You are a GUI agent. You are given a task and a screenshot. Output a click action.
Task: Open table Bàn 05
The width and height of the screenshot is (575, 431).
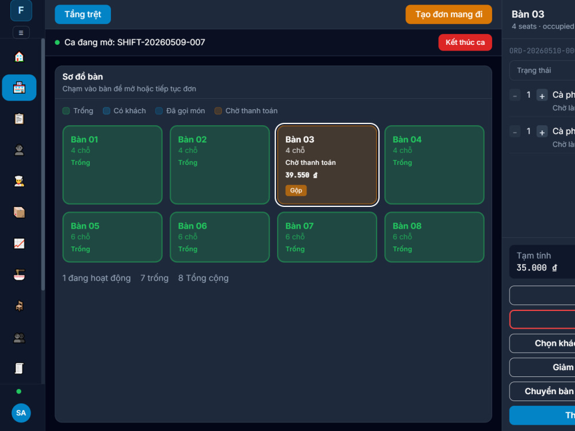[113, 237]
